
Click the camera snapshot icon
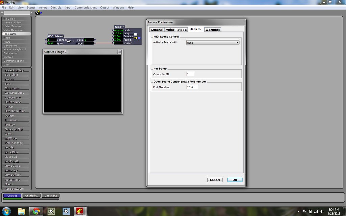pos(37,13)
